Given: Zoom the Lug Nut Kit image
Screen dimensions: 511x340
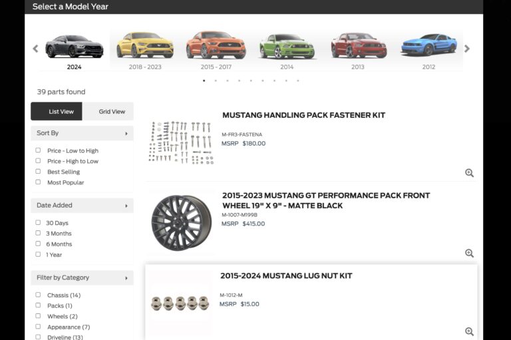Looking at the screenshot, I should 469,331.
